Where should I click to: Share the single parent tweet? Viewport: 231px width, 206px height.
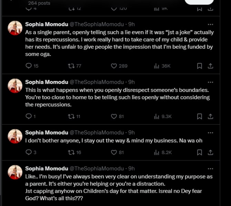tap(210, 66)
